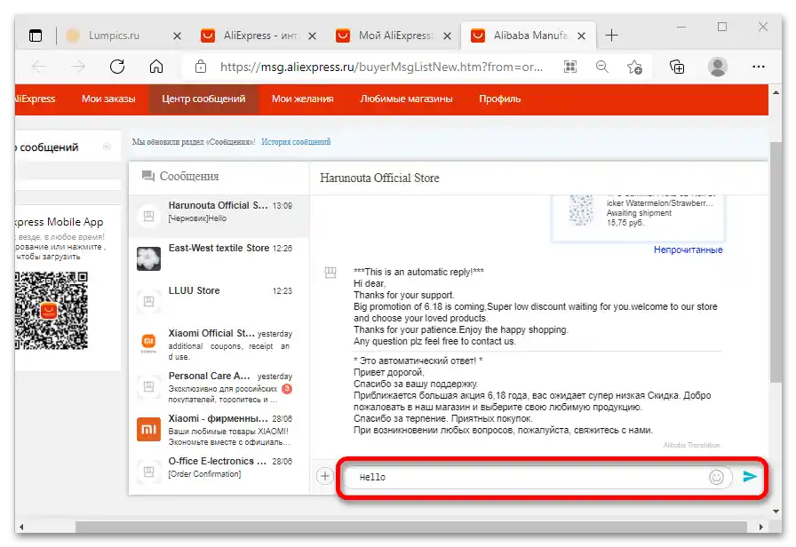Click the AliExpress mobile app QR code

51,310
